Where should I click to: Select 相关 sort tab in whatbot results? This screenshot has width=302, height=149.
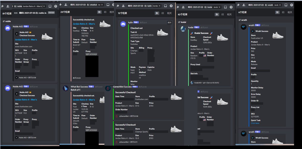point(111,12)
